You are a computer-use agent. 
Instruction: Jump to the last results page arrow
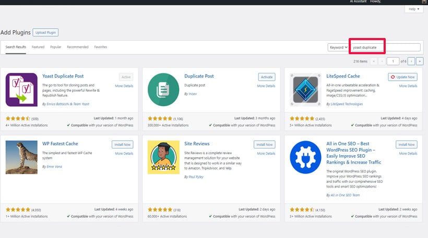(x=420, y=61)
